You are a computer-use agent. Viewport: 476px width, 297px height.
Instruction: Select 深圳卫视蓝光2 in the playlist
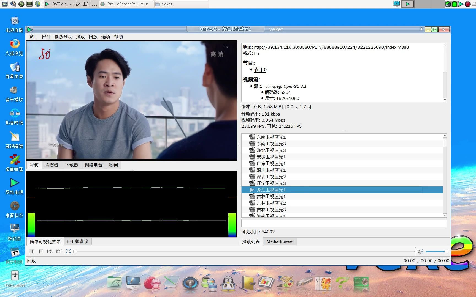pos(342,177)
